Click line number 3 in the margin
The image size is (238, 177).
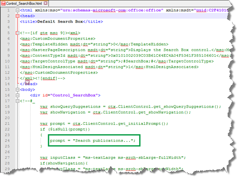(x=9, y=21)
